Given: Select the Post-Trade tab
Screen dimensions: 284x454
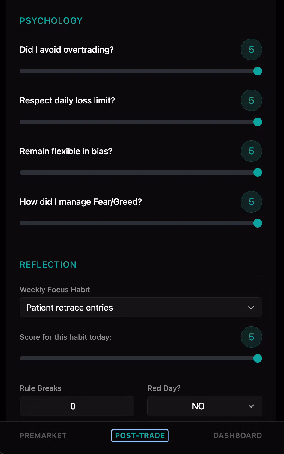Looking at the screenshot, I should 140,435.
